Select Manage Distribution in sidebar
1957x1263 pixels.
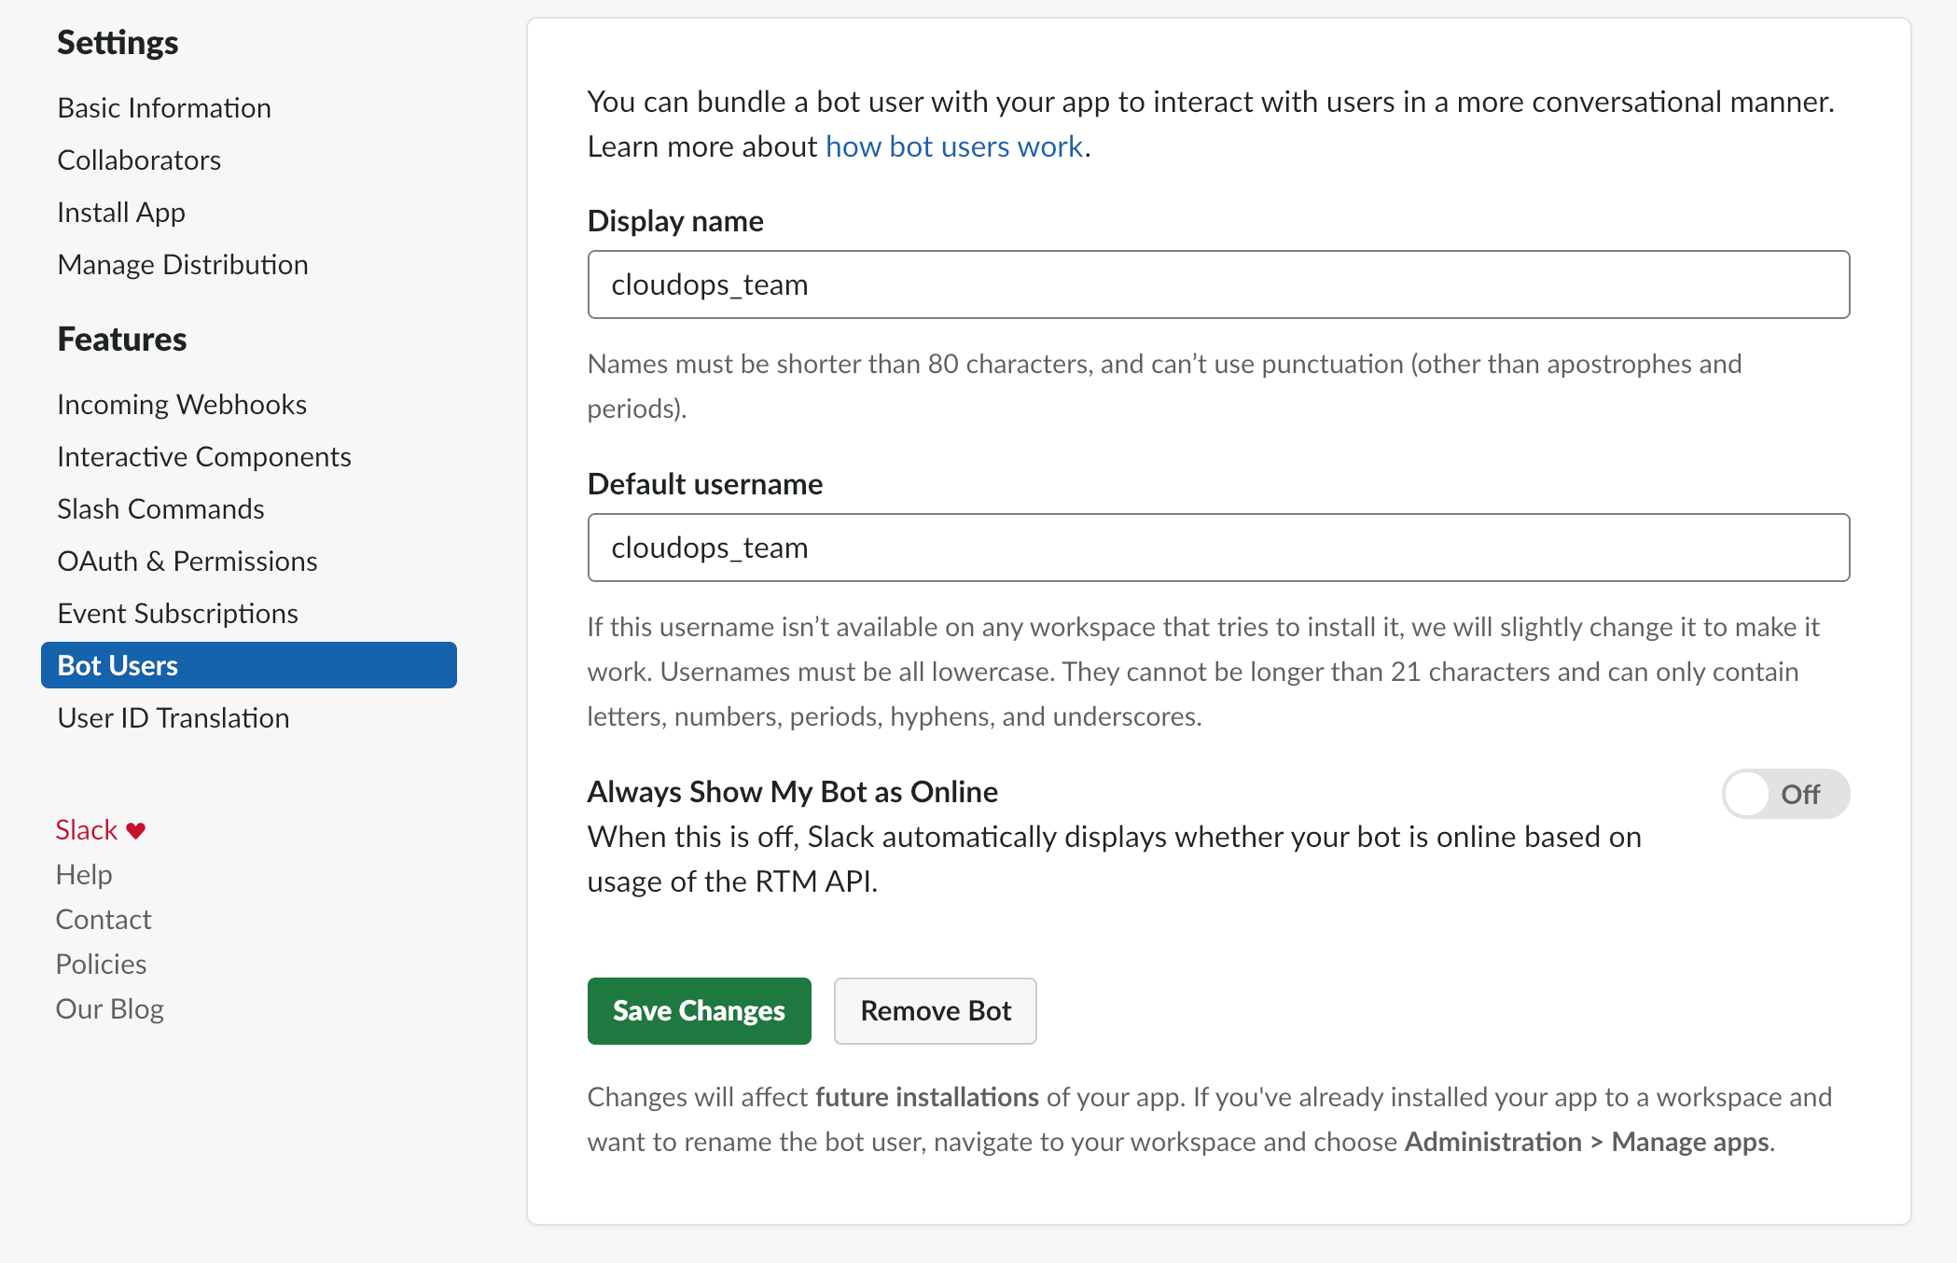coord(183,265)
